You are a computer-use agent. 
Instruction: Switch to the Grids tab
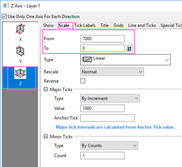[118, 25]
